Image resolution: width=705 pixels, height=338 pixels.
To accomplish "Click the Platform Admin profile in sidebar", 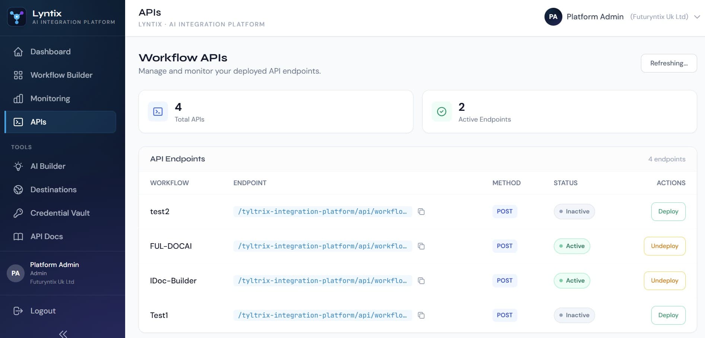I will [62, 273].
